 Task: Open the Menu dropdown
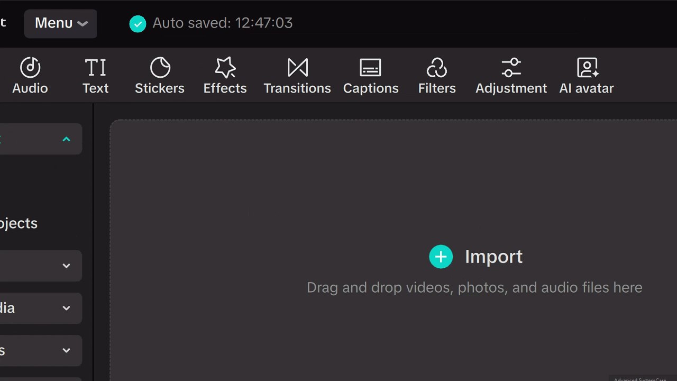coord(60,23)
